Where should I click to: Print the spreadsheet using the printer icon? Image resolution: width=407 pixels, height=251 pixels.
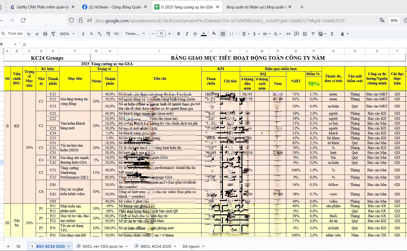(x=45, y=34)
